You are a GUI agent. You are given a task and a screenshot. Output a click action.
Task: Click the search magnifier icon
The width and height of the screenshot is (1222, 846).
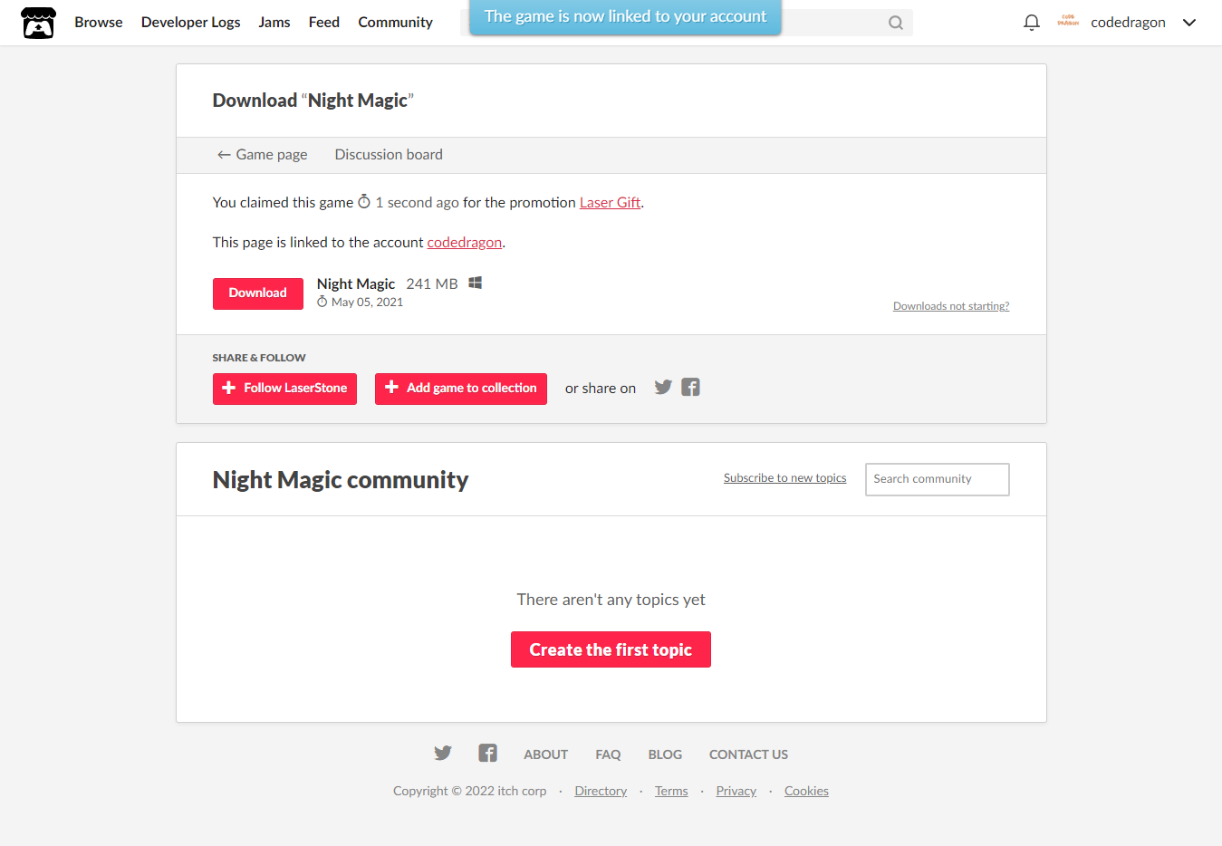point(895,23)
